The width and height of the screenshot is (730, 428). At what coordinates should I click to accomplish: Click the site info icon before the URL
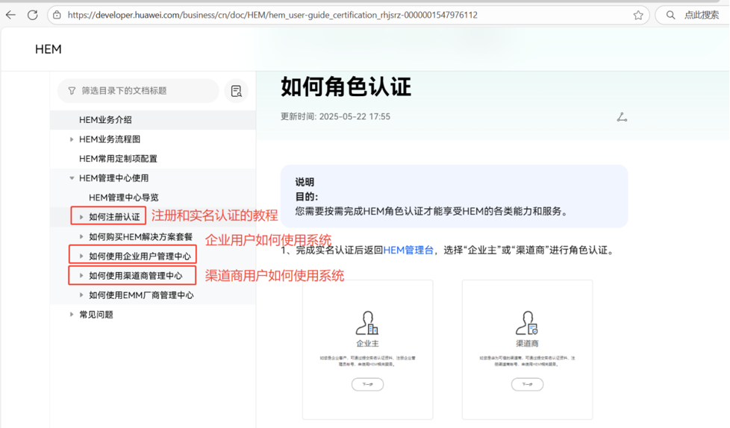57,15
